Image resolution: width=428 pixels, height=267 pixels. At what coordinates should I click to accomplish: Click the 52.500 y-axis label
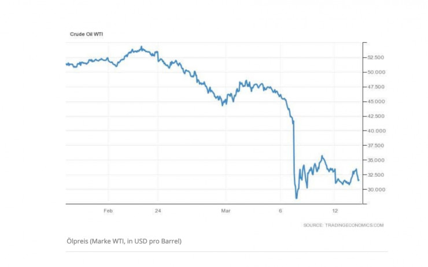point(376,58)
